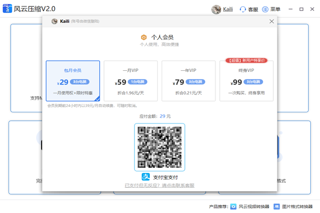Image resolution: width=320 pixels, height=213 pixels.
Task: Click the Kaili username in title bar
Action: [228, 9]
